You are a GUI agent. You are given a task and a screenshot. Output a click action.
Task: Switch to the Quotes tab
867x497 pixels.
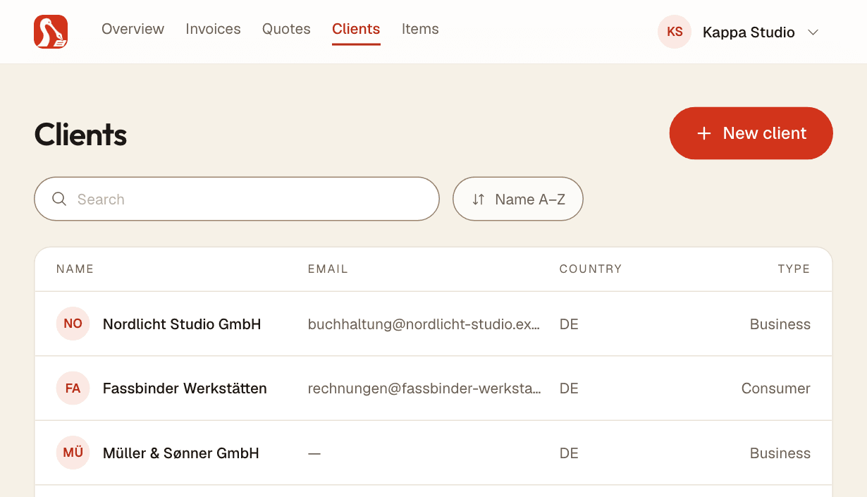(286, 29)
